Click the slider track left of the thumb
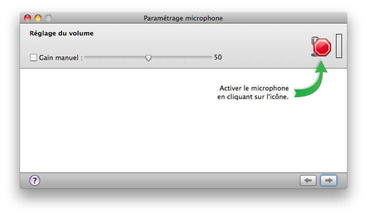This screenshot has width=367, height=216. point(115,57)
